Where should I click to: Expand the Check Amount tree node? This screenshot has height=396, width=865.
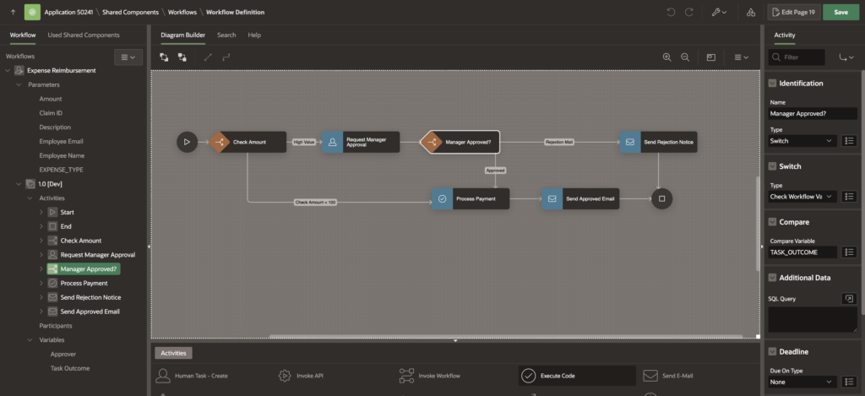[x=41, y=241]
